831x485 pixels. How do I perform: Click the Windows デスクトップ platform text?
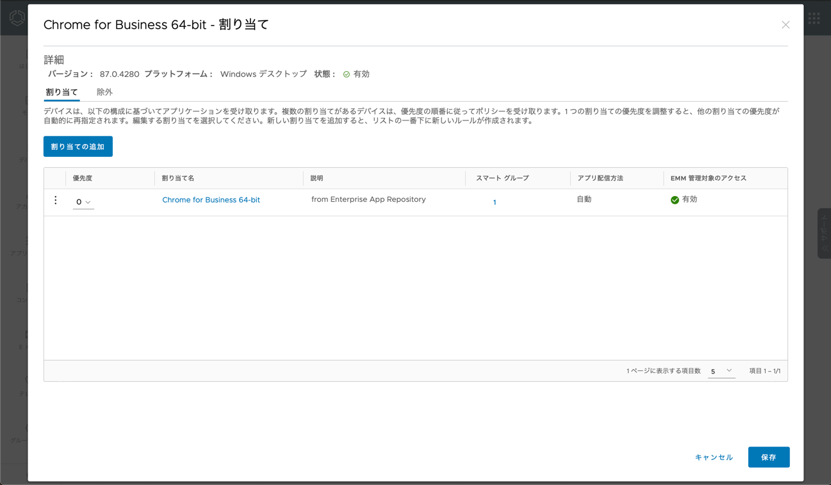point(263,74)
